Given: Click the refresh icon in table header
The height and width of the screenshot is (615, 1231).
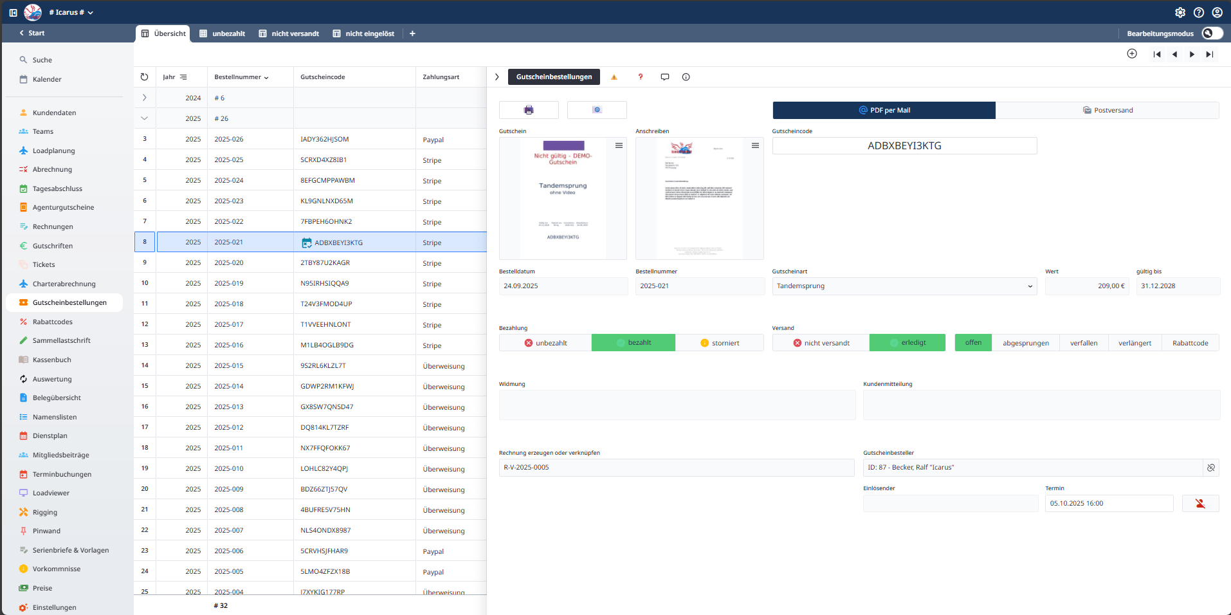Looking at the screenshot, I should [x=145, y=77].
